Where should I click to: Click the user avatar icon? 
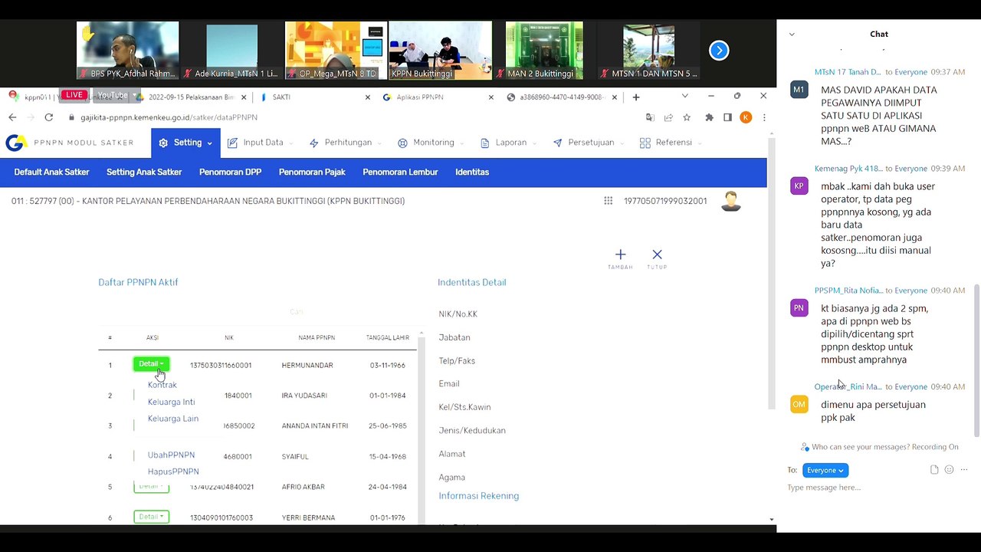coord(731,201)
